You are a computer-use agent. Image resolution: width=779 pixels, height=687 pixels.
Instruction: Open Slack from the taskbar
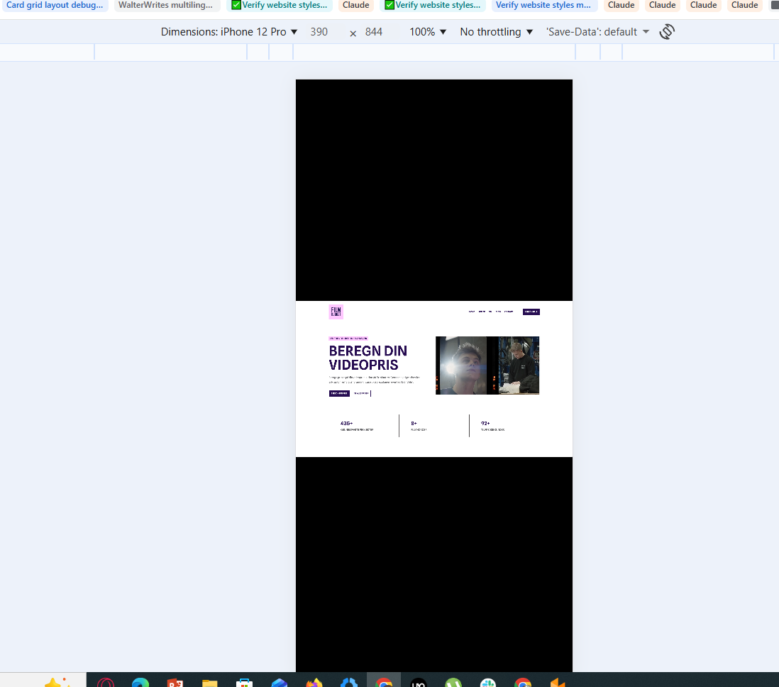tap(488, 682)
